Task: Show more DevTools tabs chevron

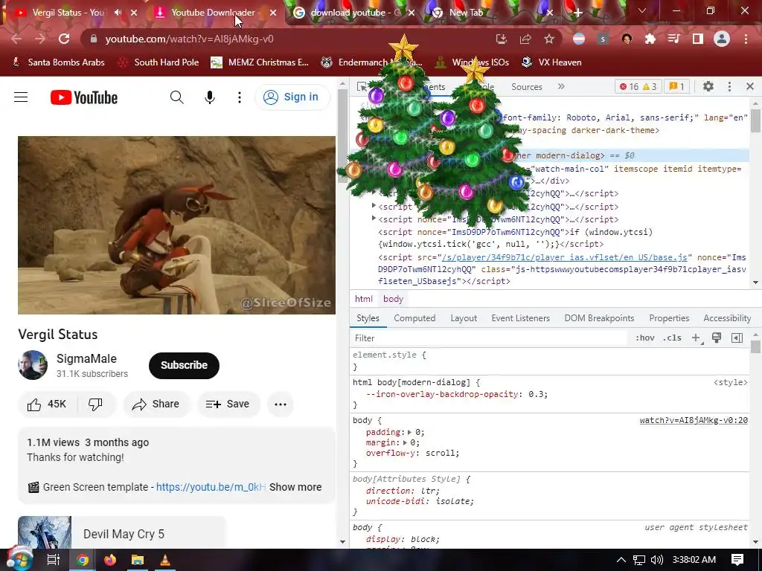Action: [561, 86]
